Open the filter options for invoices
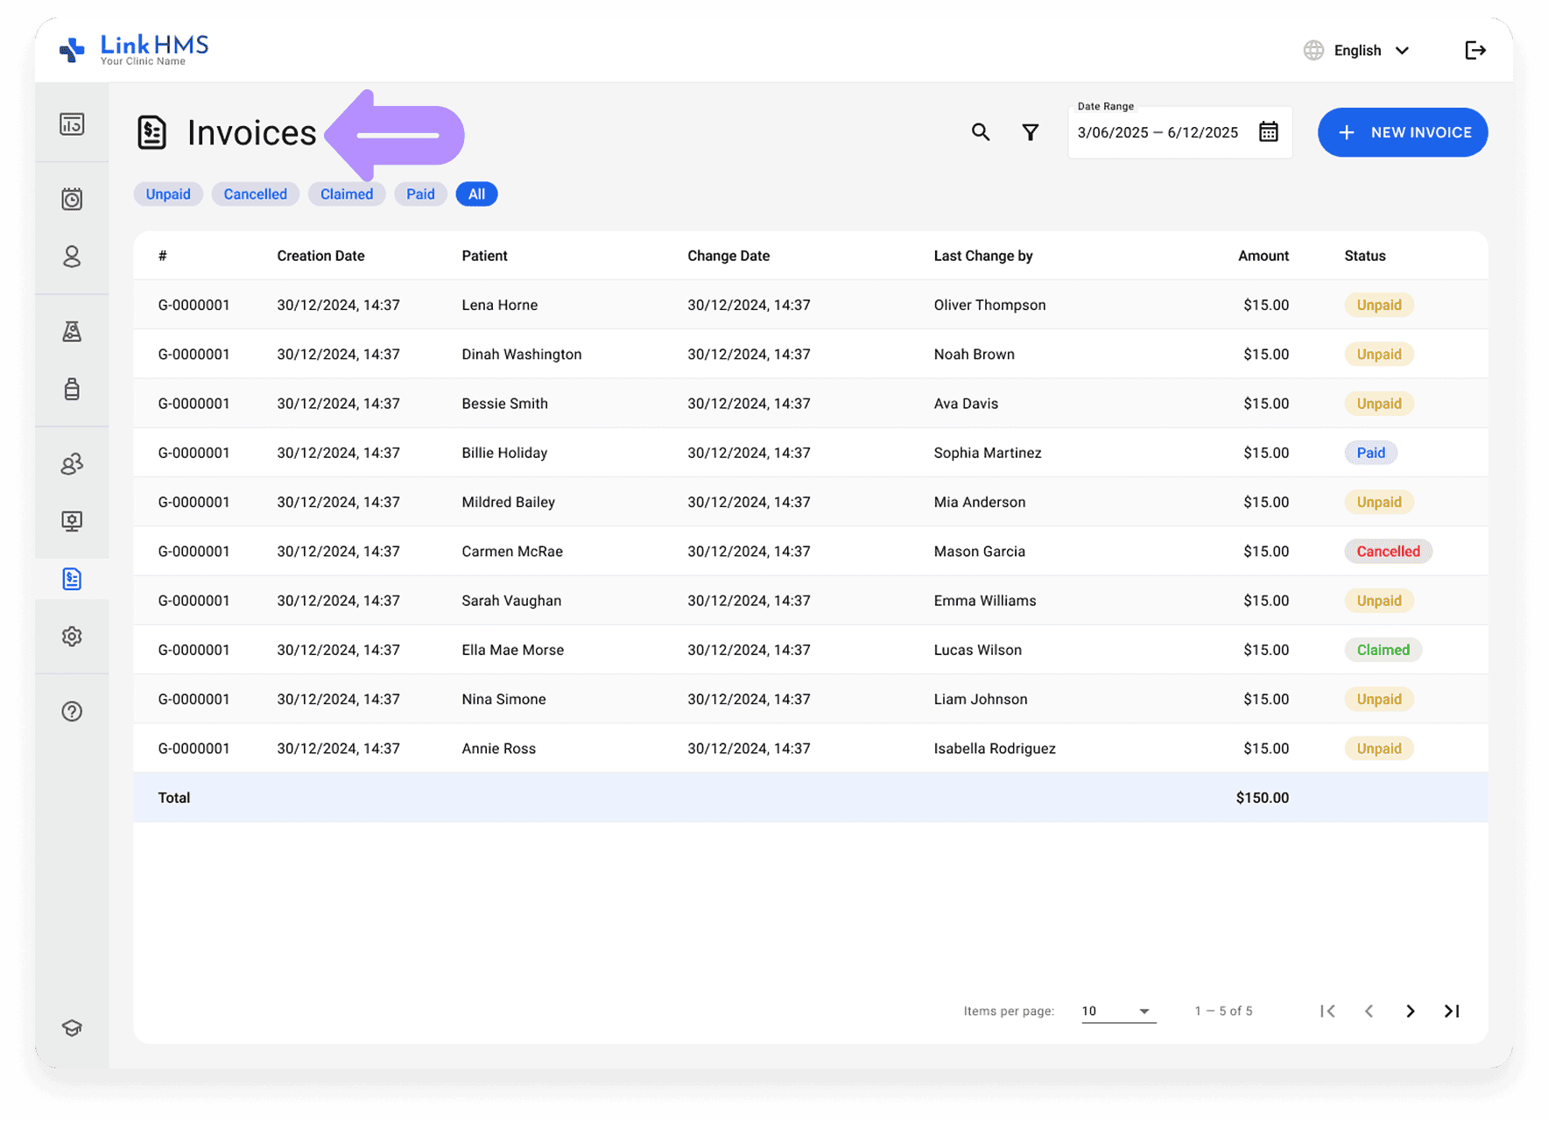 tap(1030, 131)
